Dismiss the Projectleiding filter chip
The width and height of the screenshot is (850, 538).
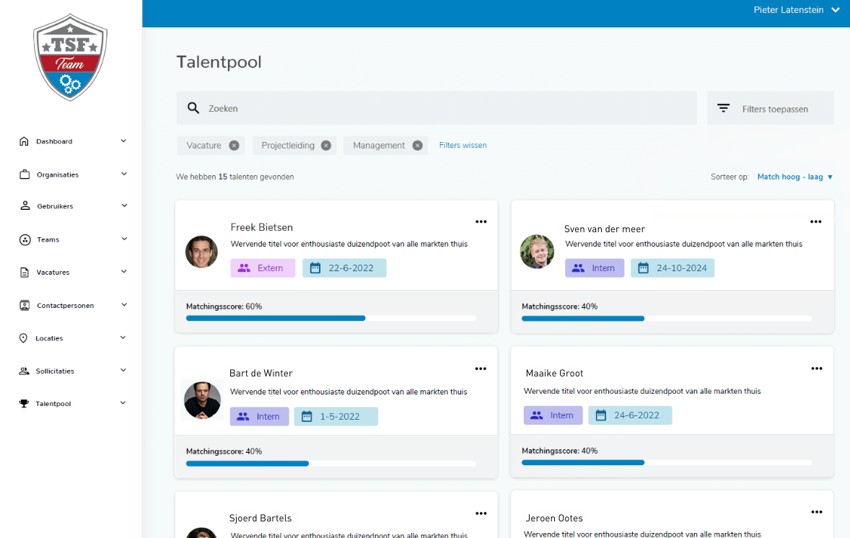[326, 145]
